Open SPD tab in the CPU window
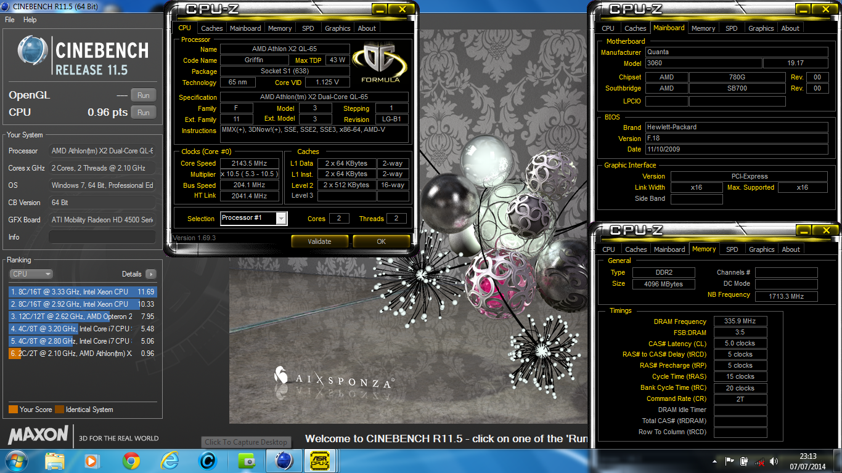The height and width of the screenshot is (473, 842). point(308,28)
